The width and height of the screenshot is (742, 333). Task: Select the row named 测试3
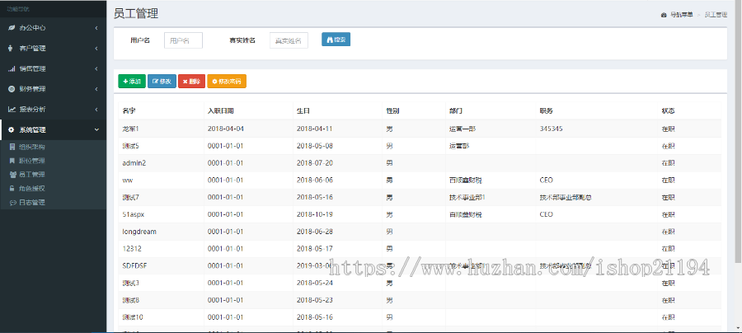(420, 284)
